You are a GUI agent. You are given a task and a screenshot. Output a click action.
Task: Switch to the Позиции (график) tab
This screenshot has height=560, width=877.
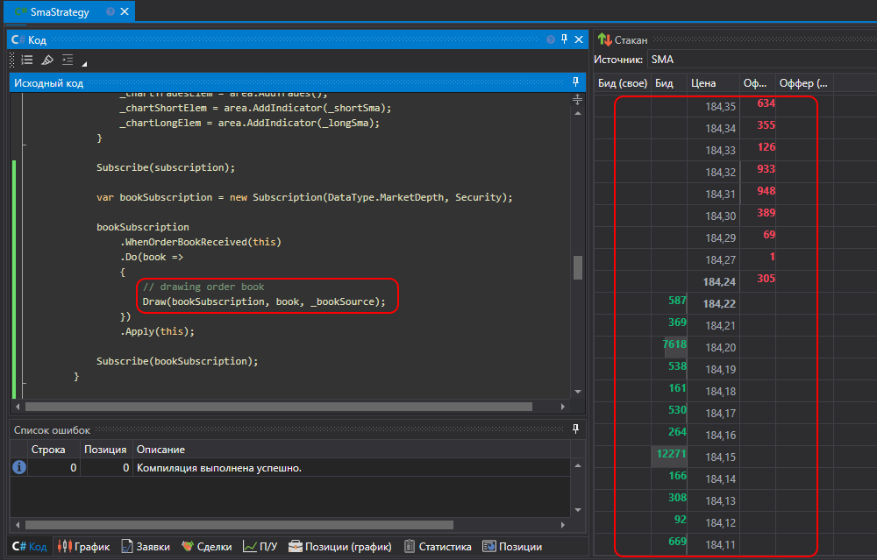[x=340, y=547]
